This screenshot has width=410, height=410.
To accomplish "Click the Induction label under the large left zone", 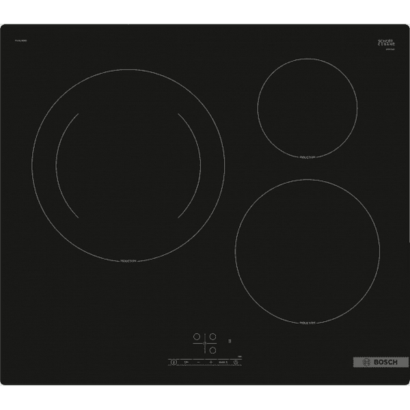I will point(128,261).
